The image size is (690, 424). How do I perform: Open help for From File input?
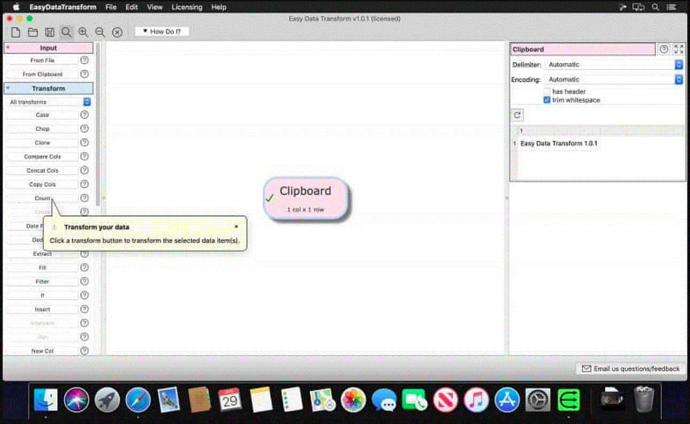pos(85,60)
